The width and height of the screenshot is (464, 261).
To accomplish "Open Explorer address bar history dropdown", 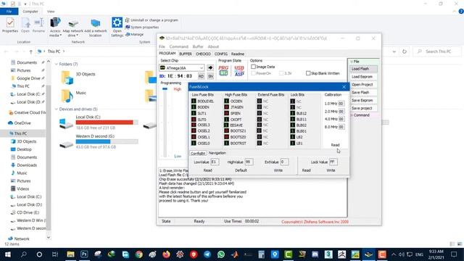I will pos(394,51).
